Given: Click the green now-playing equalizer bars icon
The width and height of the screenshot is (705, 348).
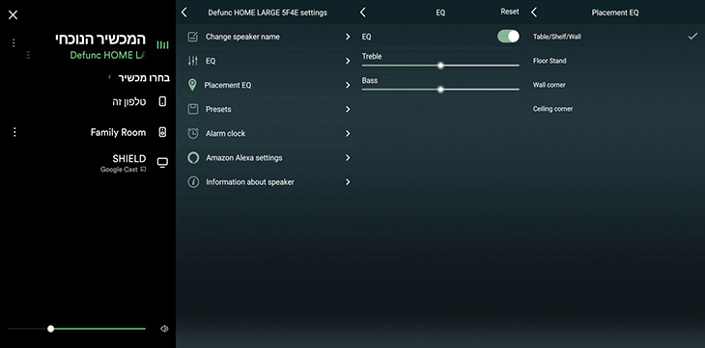Looking at the screenshot, I should tap(163, 45).
